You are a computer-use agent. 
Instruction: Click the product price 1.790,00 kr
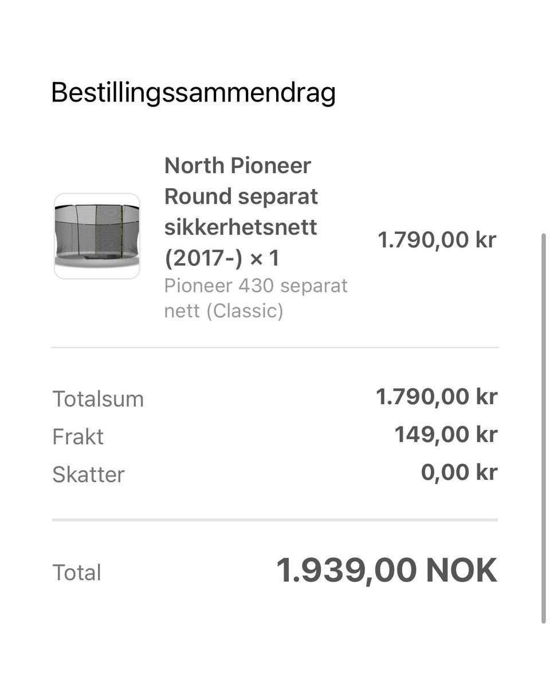(437, 240)
